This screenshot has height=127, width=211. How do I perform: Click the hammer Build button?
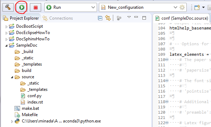[x=8, y=7]
